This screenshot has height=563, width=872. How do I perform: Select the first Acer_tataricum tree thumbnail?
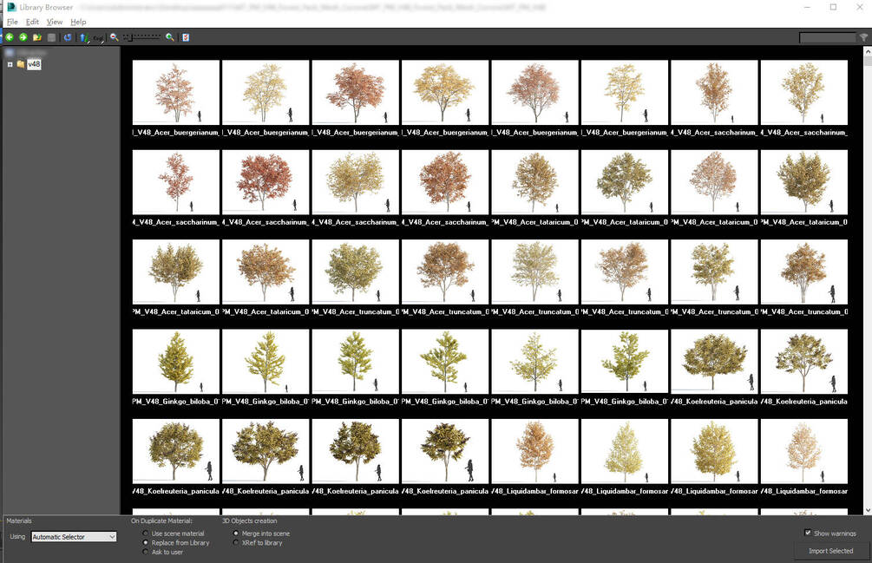click(x=535, y=182)
